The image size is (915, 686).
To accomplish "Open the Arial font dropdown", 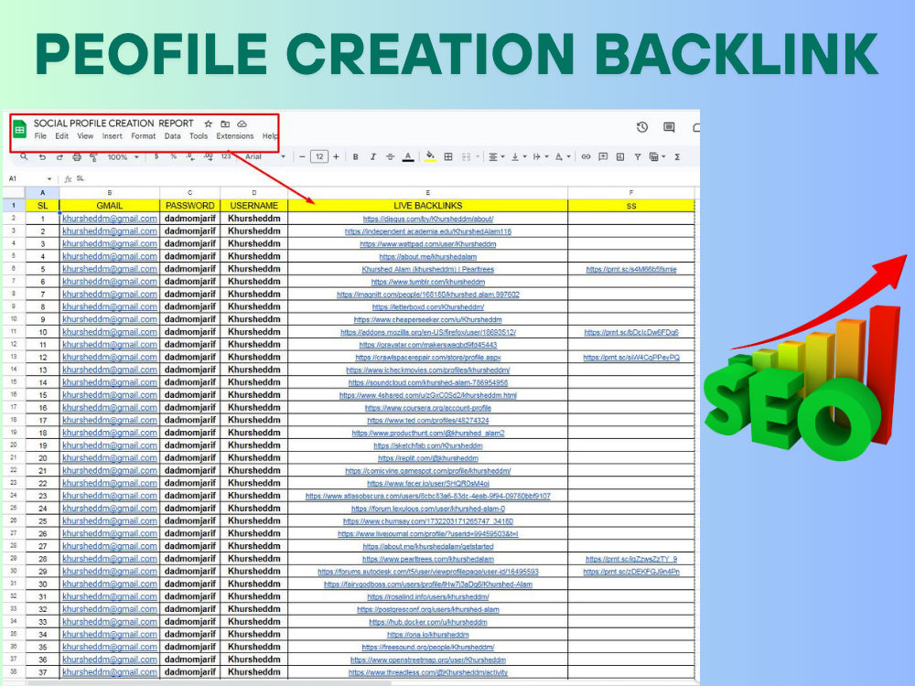I will click(265, 156).
